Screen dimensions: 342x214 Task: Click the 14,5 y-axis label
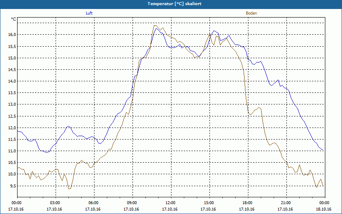click(12, 69)
